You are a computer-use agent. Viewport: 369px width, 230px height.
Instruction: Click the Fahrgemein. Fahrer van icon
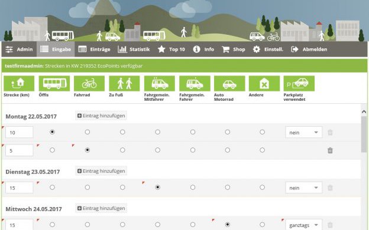[x=195, y=83]
